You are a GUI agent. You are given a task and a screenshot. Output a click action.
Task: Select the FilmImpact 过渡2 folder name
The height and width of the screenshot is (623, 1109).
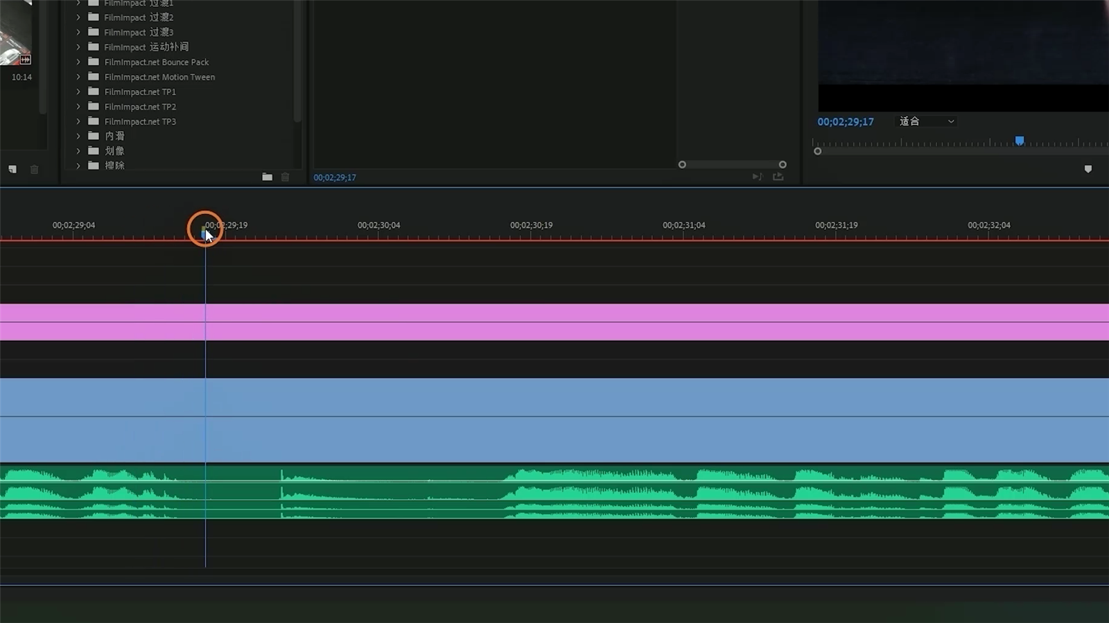(x=139, y=17)
